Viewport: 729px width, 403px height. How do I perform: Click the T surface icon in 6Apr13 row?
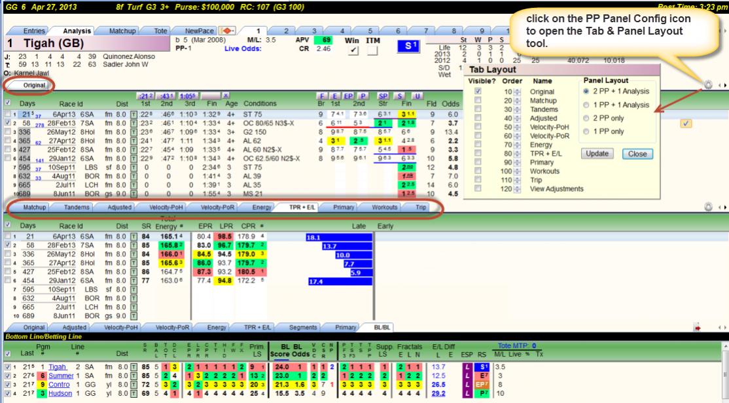133,114
